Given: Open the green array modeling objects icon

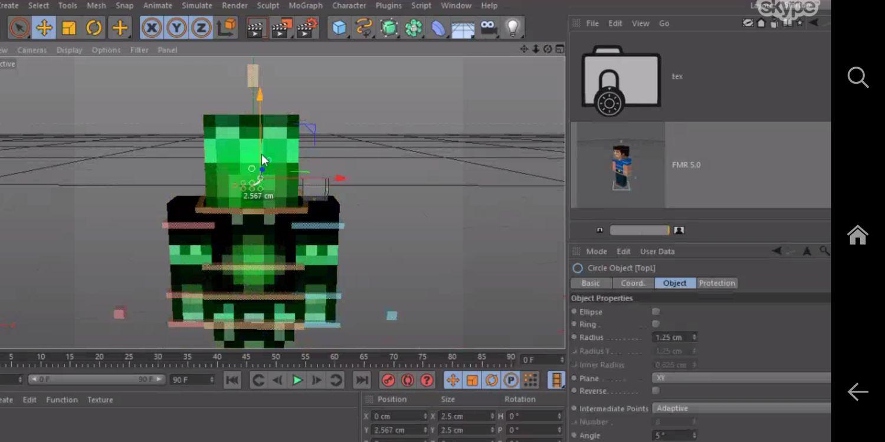Looking at the screenshot, I should pyautogui.click(x=414, y=28).
